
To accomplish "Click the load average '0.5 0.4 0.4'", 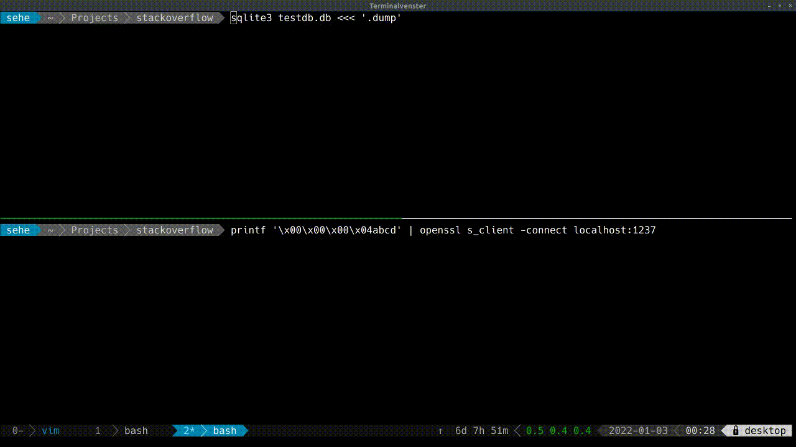I will (558, 430).
